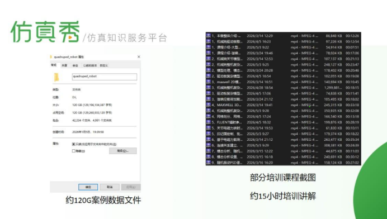
Task: Click the 00:11:41 duration cell
Action: point(352,93)
